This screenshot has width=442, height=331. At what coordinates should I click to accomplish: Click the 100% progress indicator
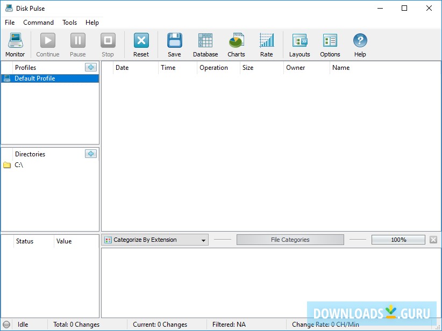398,240
